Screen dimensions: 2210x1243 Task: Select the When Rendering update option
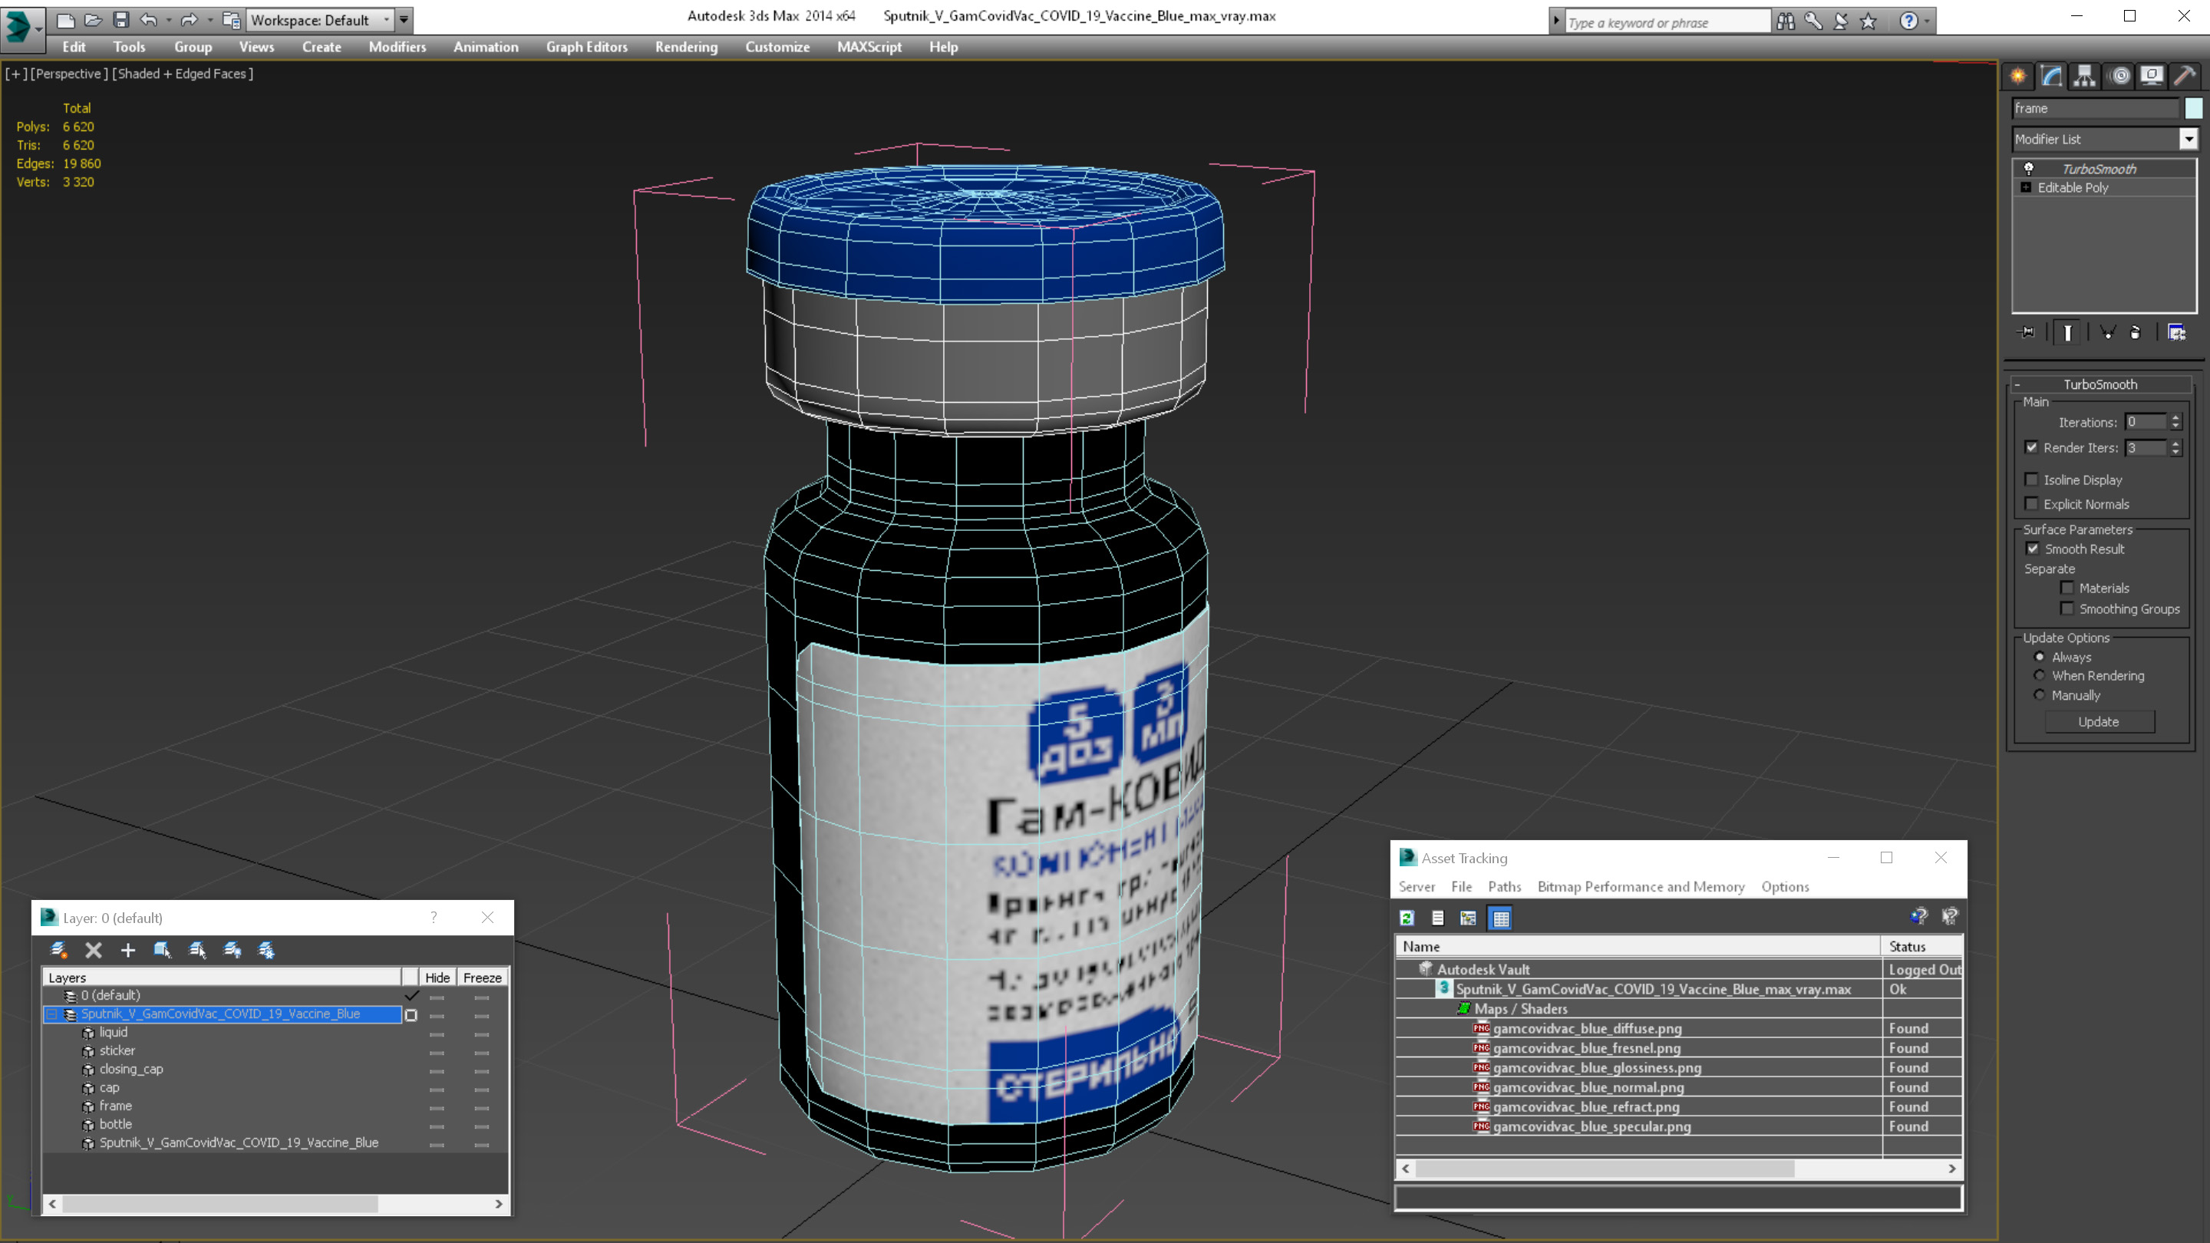(2040, 675)
